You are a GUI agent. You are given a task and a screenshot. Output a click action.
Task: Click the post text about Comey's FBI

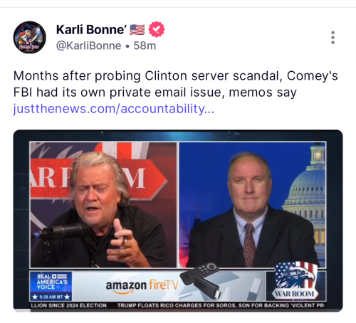coord(175,84)
